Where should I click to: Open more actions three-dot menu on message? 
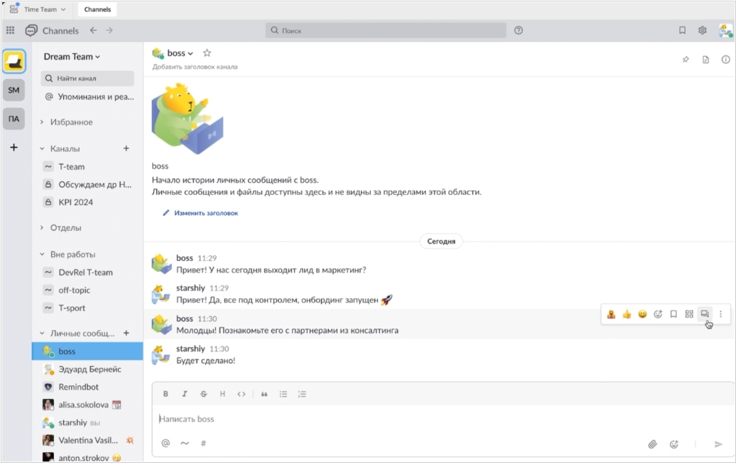pyautogui.click(x=721, y=314)
